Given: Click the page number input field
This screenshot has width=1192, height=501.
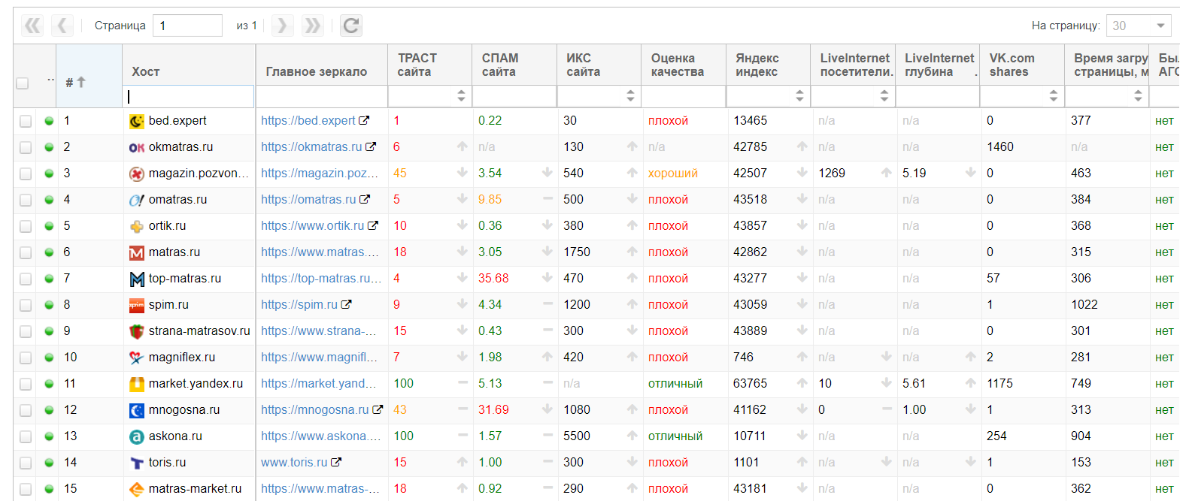Looking at the screenshot, I should coord(187,26).
